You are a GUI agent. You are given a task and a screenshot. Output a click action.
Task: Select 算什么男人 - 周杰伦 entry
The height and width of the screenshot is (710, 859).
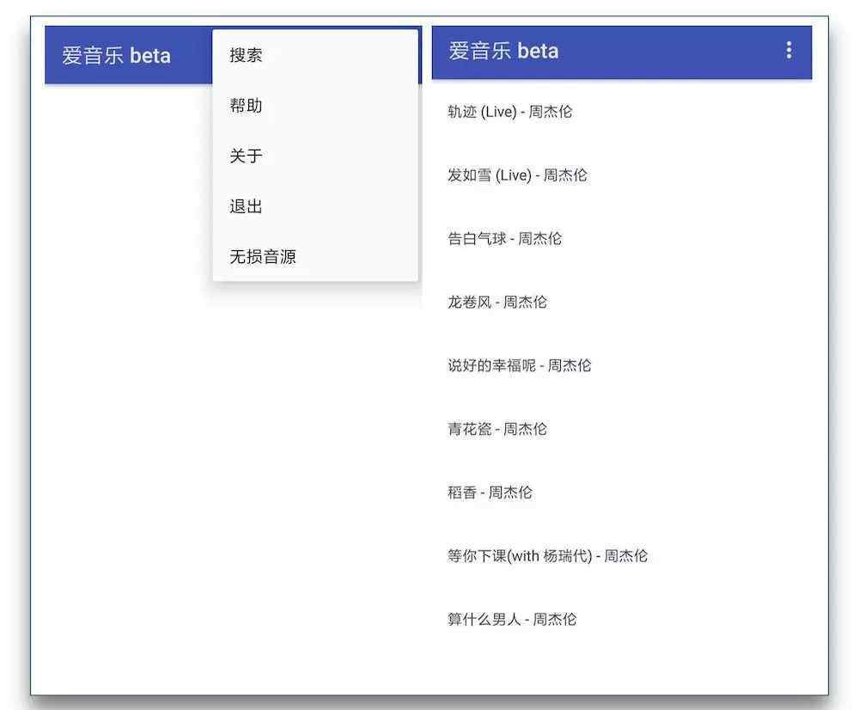point(622,620)
